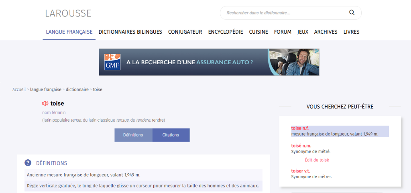
Task: Open the Encyclopédie section
Action: pos(226,32)
